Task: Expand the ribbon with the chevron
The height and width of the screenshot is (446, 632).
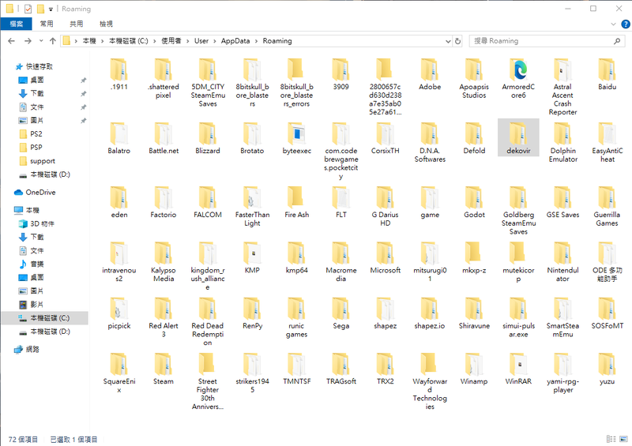Action: point(613,24)
